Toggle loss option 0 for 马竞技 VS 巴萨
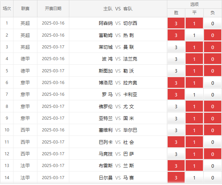The height and width of the screenshot is (185, 222). [213, 154]
